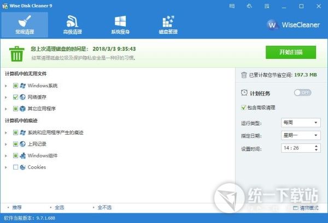This screenshot has width=328, height=223.
Task: Click the 开始扫描 green button
Action: 290,52
